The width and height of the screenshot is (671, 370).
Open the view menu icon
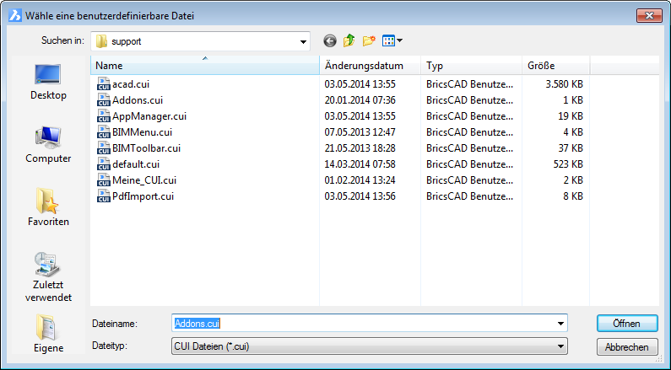(392, 40)
